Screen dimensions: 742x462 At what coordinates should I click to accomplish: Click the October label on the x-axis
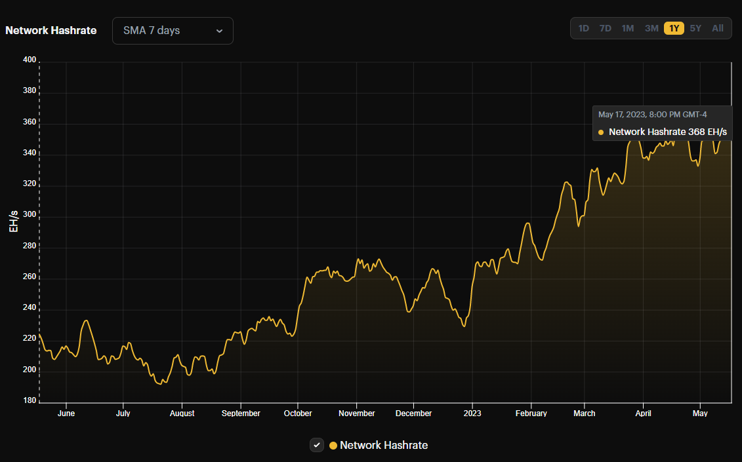click(x=299, y=414)
